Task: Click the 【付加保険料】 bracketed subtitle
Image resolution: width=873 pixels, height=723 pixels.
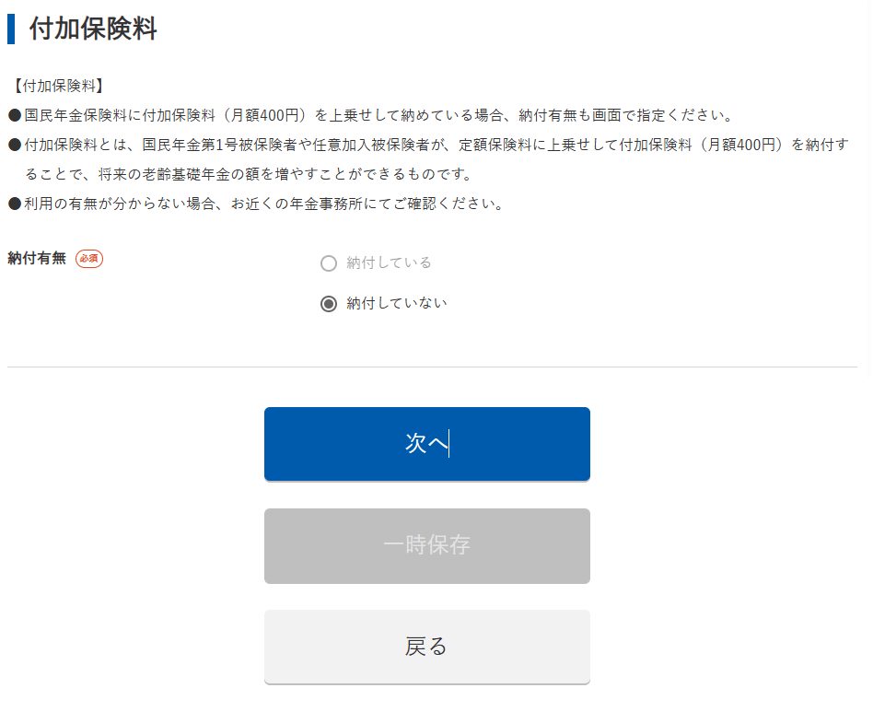Action: point(57,87)
